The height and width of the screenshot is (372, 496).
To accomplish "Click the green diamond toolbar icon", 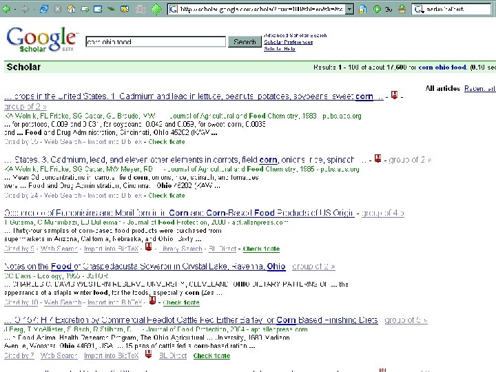I will click(x=156, y=9).
